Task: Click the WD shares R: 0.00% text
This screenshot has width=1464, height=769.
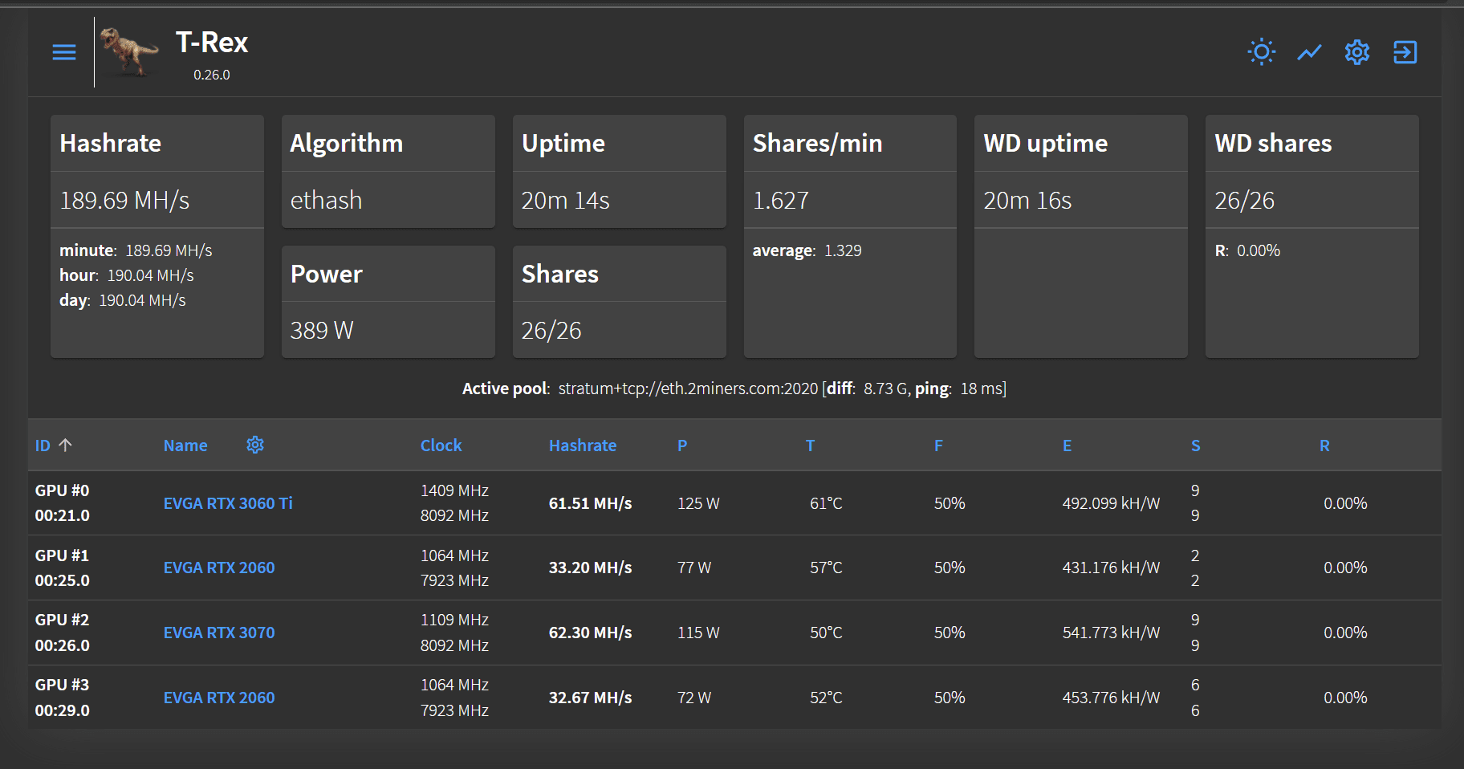Action: coord(1247,250)
